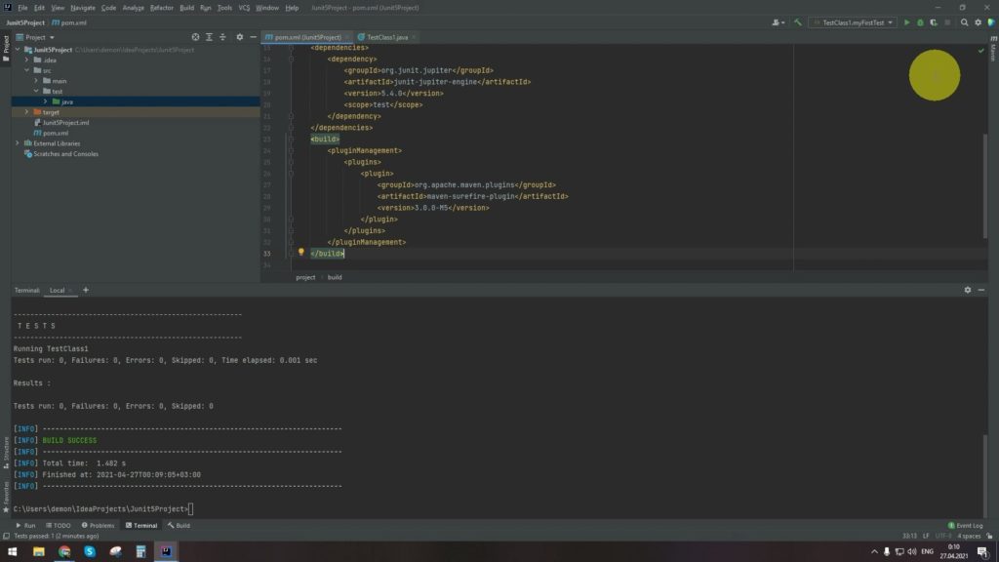Click the editor vertical scrollbar
This screenshot has height=562, width=999.
click(985, 186)
